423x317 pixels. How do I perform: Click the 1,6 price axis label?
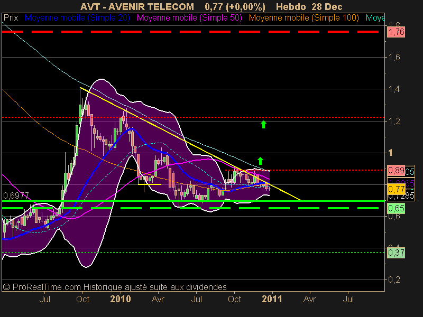394,57
